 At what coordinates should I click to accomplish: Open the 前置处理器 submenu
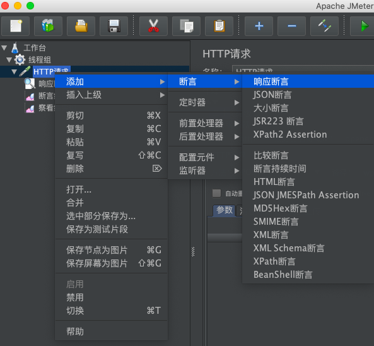[x=205, y=123]
